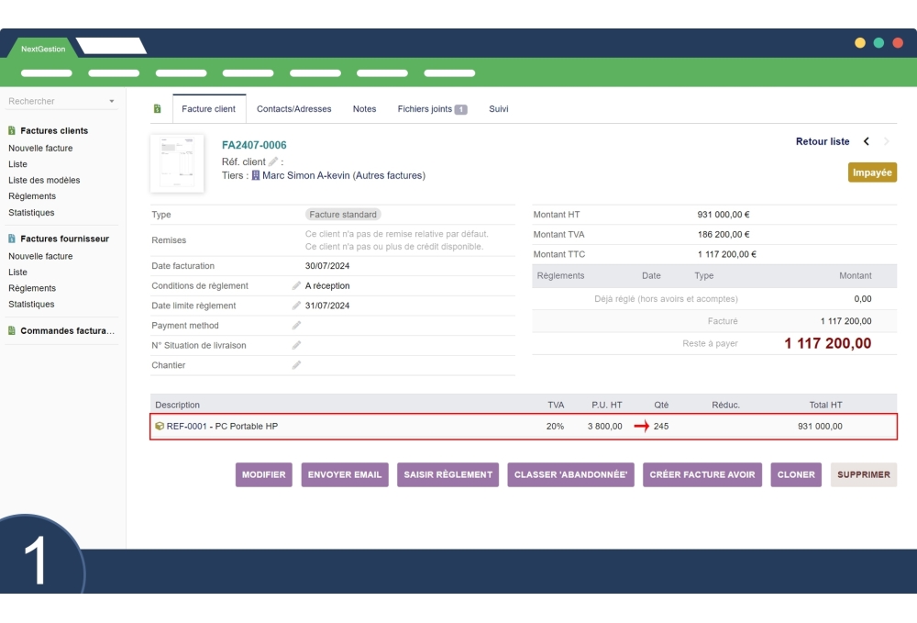Click pencil icon next to Réf. client
917x623 pixels.
coord(273,161)
